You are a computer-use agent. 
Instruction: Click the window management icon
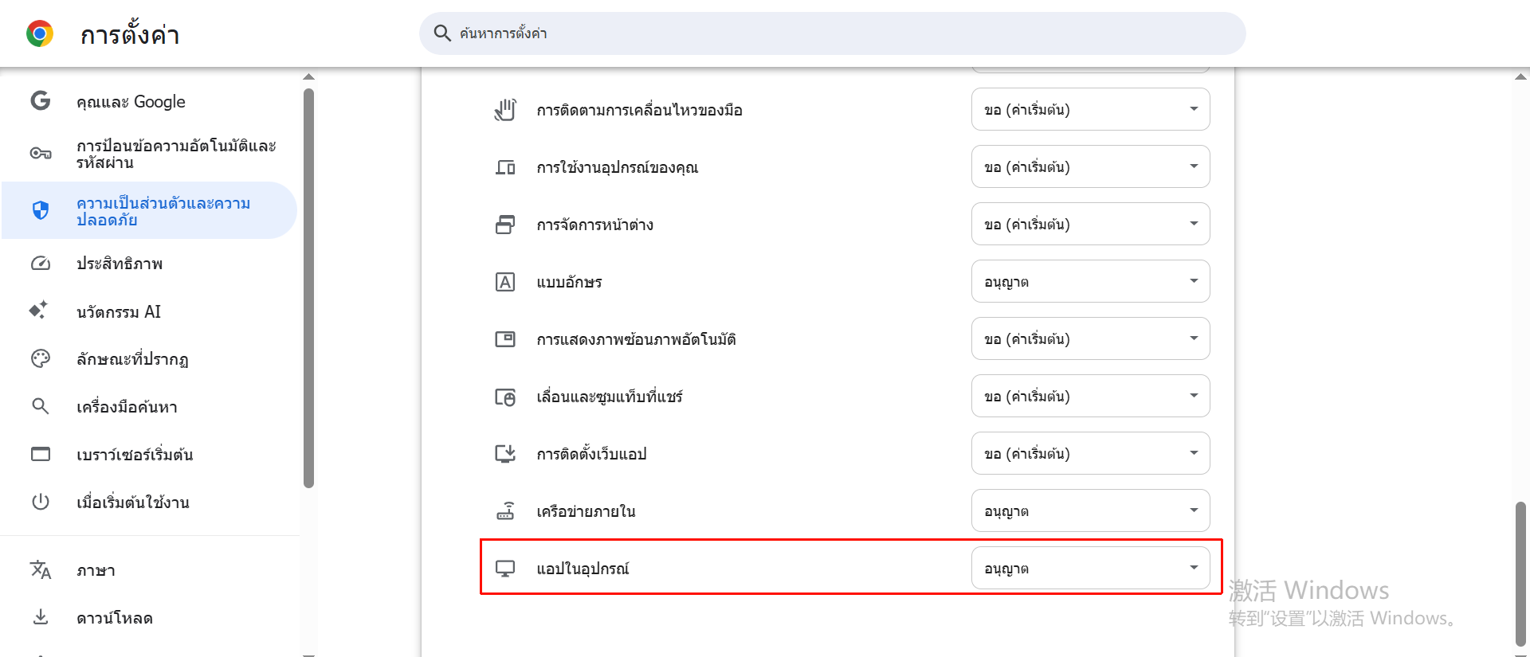click(505, 225)
